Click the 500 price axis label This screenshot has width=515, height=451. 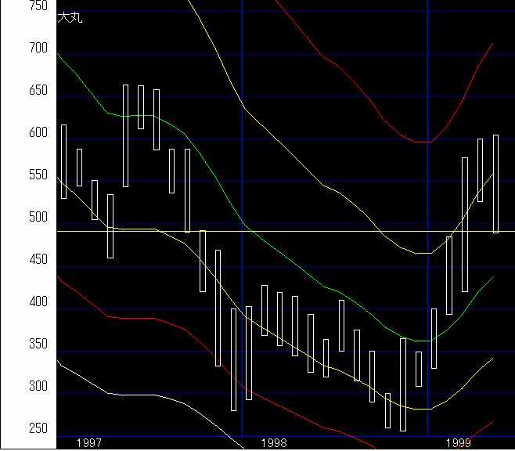tap(38, 218)
